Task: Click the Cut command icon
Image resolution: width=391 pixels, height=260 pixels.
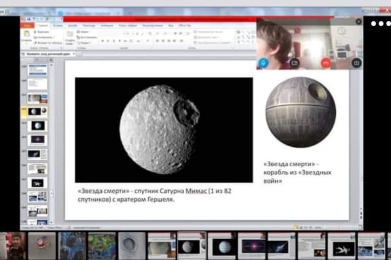Action: [36, 32]
